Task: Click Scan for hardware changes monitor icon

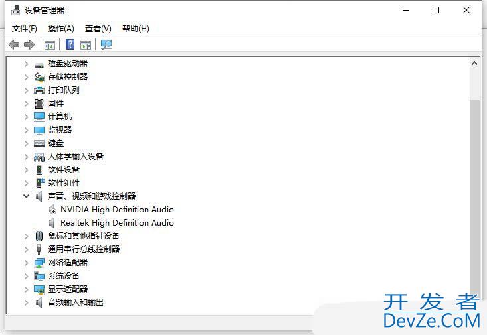Action: click(x=106, y=44)
